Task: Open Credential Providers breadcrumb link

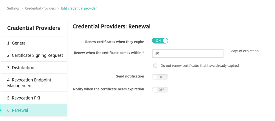Action: 40,8
